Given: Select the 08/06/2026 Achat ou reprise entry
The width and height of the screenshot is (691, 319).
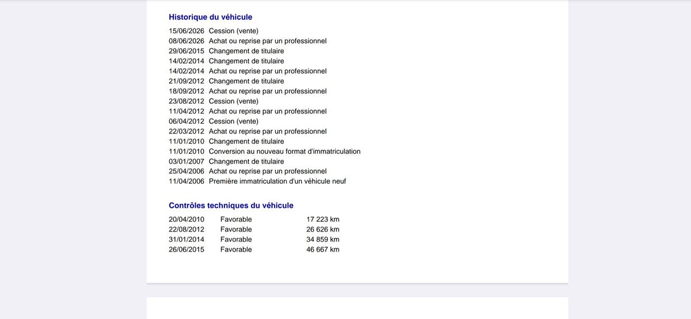Looking at the screenshot, I should pyautogui.click(x=248, y=41).
